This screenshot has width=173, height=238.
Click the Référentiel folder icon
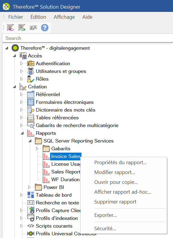coord(31,94)
